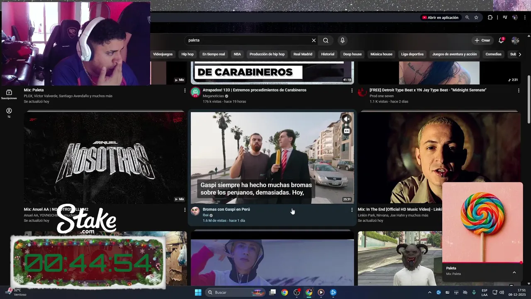Viewport: 531px width, 299px height.
Task: Open the Suscripciones sidebar icon
Action: click(x=9, y=94)
